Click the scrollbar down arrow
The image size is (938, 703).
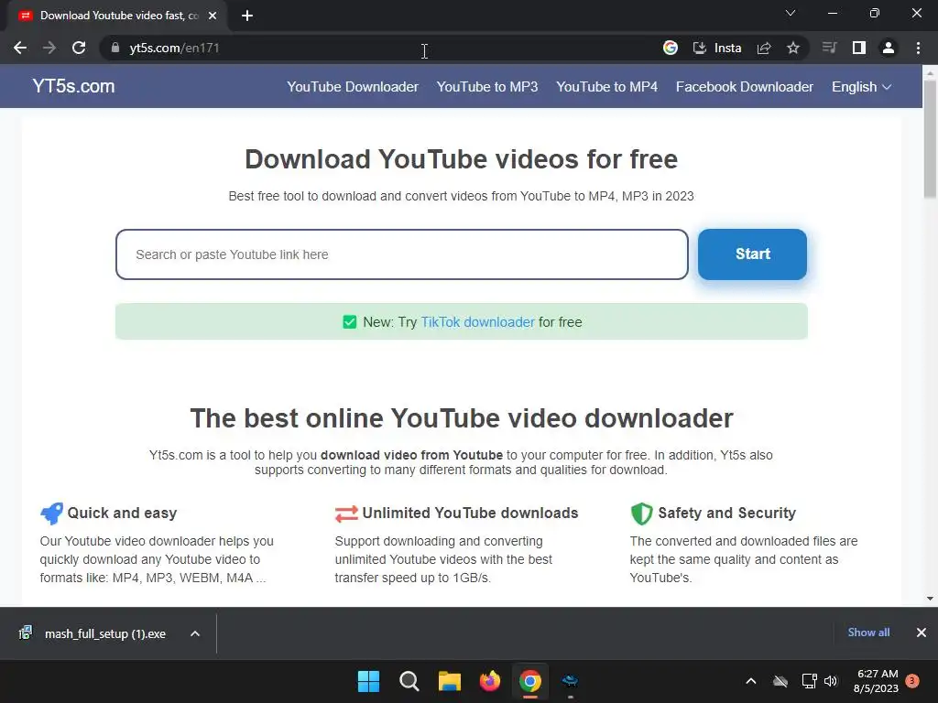coord(930,599)
